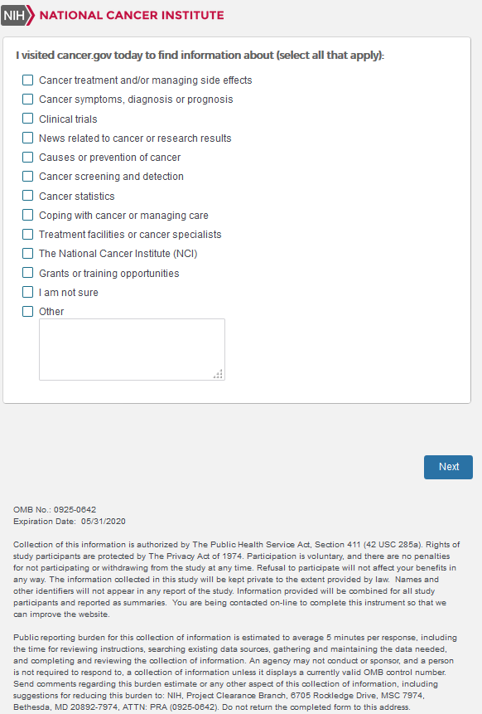Check the Cancer statistics box
482x714 pixels.
[27, 196]
